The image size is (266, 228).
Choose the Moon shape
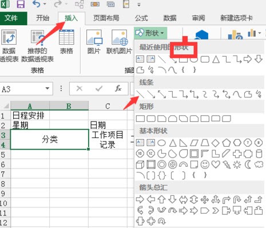[248, 164]
